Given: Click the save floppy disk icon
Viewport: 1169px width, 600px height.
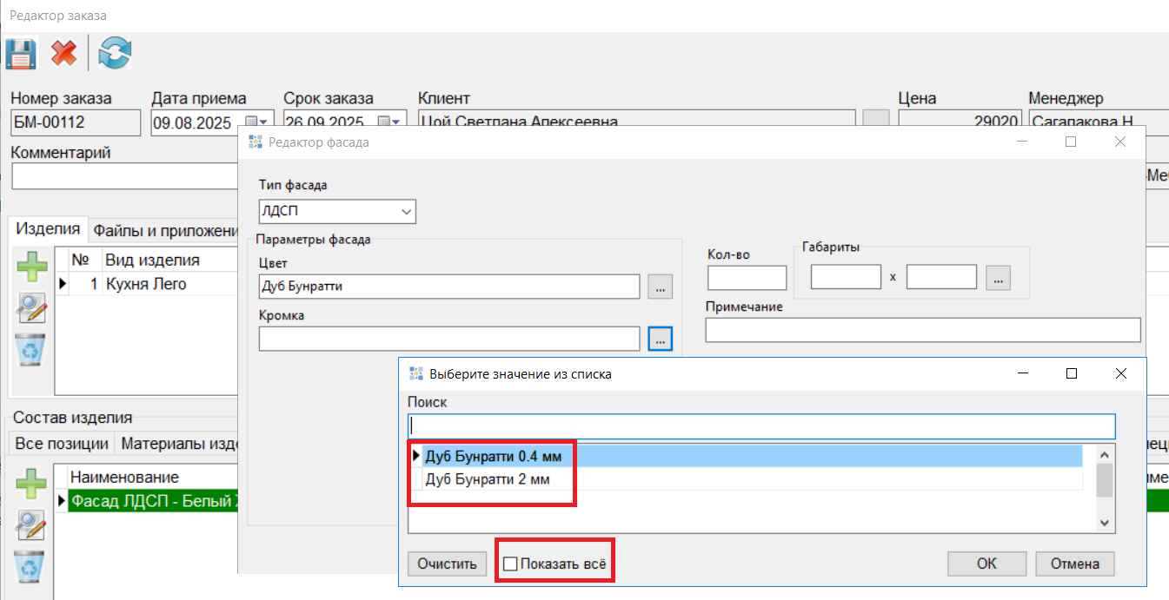Looking at the screenshot, I should pos(20,54).
